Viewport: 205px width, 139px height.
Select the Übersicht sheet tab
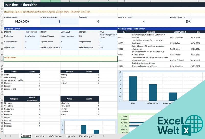pos(26,136)
